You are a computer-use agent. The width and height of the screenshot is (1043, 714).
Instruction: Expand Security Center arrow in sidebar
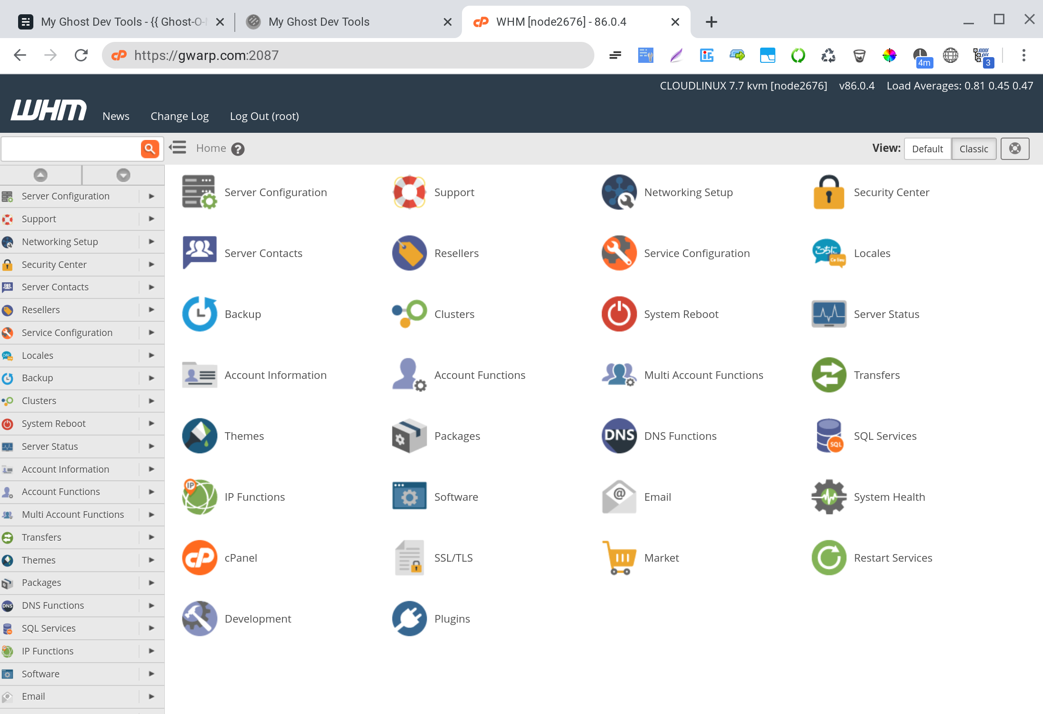coord(151,265)
